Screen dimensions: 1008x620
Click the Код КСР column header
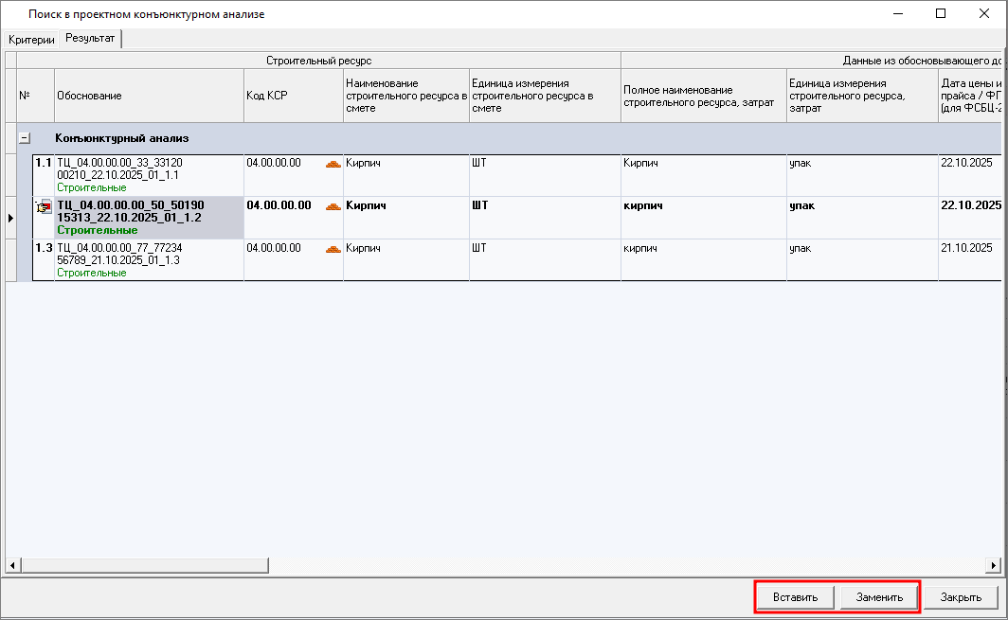(x=293, y=96)
